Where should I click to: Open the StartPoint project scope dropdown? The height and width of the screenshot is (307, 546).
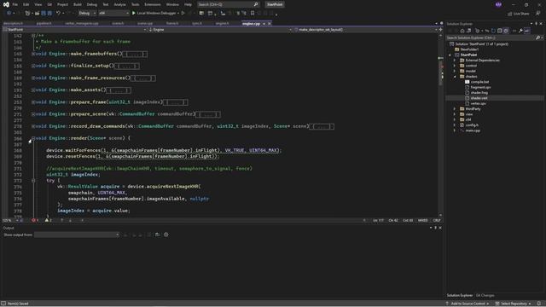(74, 30)
